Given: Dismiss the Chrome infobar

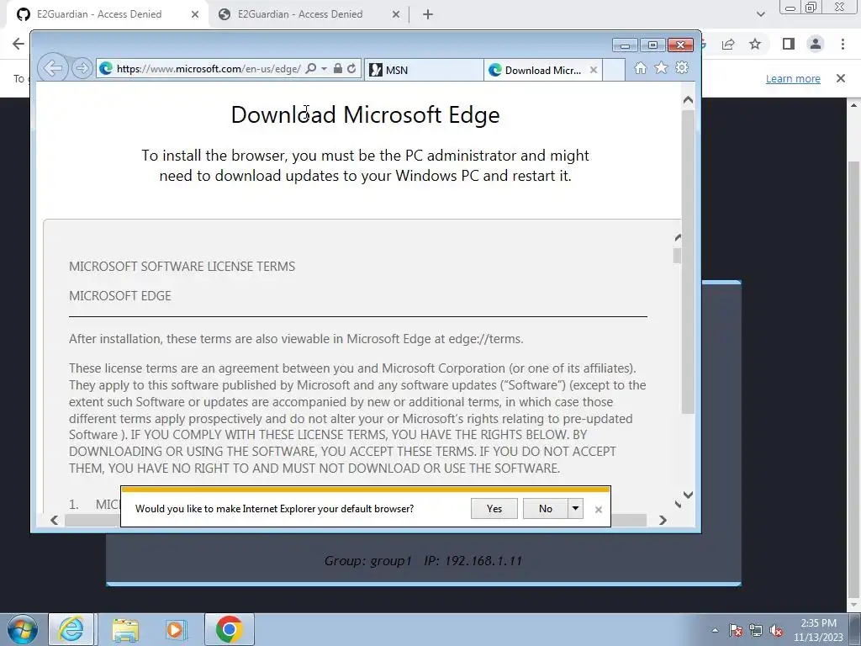Looking at the screenshot, I should pyautogui.click(x=841, y=78).
